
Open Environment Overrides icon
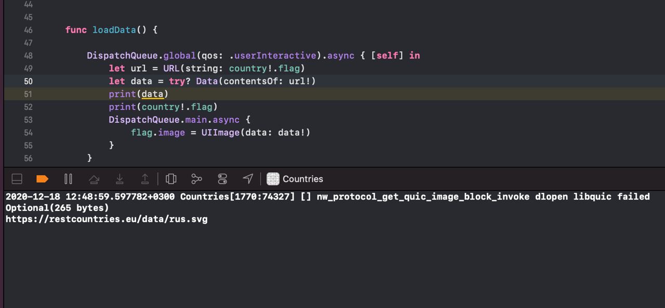click(222, 179)
